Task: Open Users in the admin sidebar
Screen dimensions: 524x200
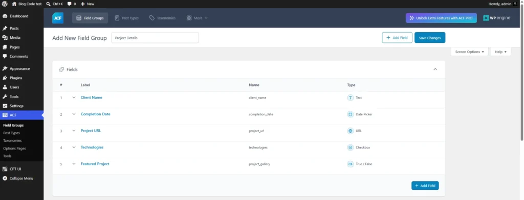Action: coord(21,87)
